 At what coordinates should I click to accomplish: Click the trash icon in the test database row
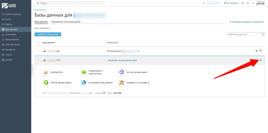(260, 60)
